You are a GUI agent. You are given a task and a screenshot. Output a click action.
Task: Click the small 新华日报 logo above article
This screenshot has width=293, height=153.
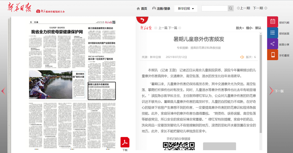click(146, 28)
